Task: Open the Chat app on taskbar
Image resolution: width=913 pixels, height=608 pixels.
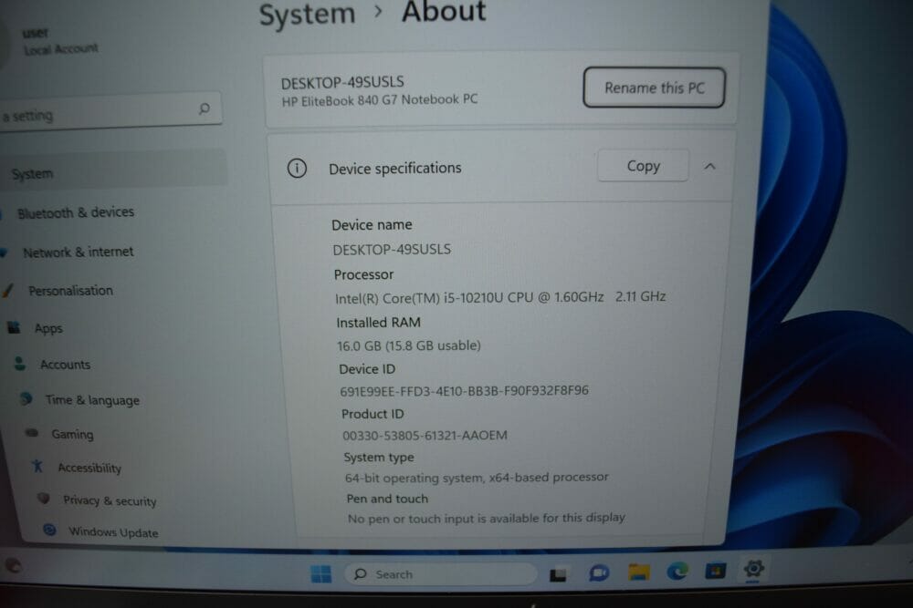Action: click(599, 573)
